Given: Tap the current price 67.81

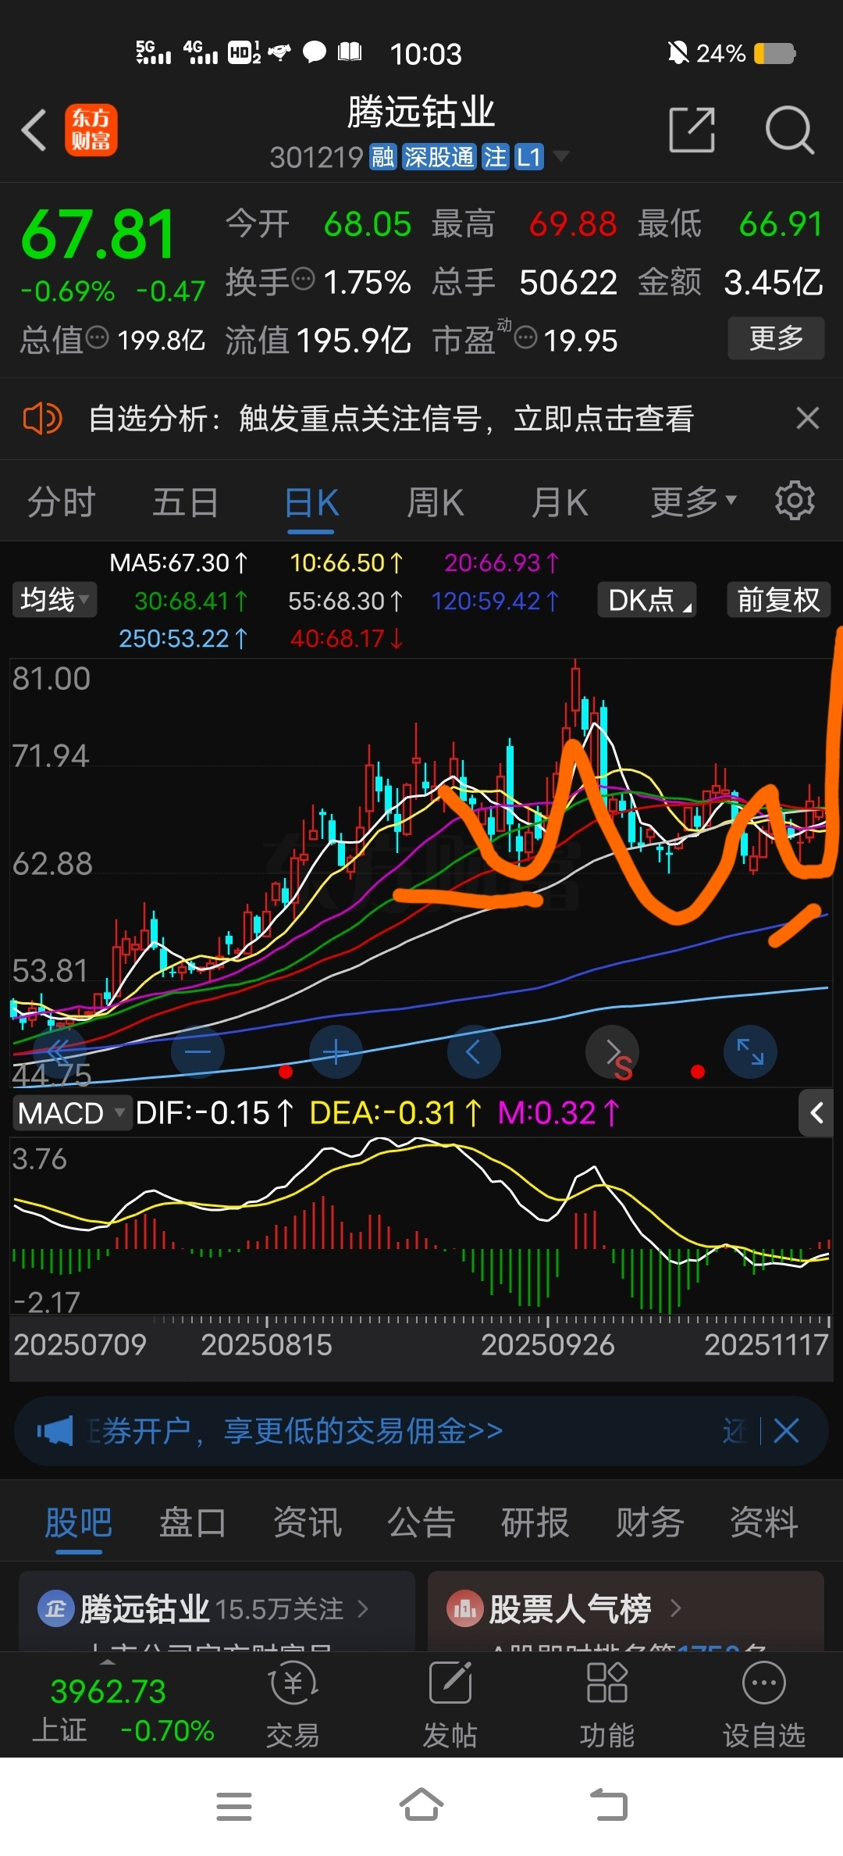Looking at the screenshot, I should (x=98, y=234).
